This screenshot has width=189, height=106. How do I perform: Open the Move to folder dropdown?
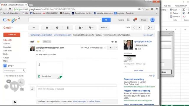click(81, 28)
